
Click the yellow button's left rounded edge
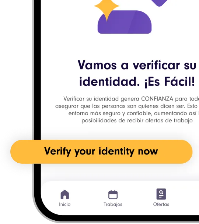coord(16,152)
